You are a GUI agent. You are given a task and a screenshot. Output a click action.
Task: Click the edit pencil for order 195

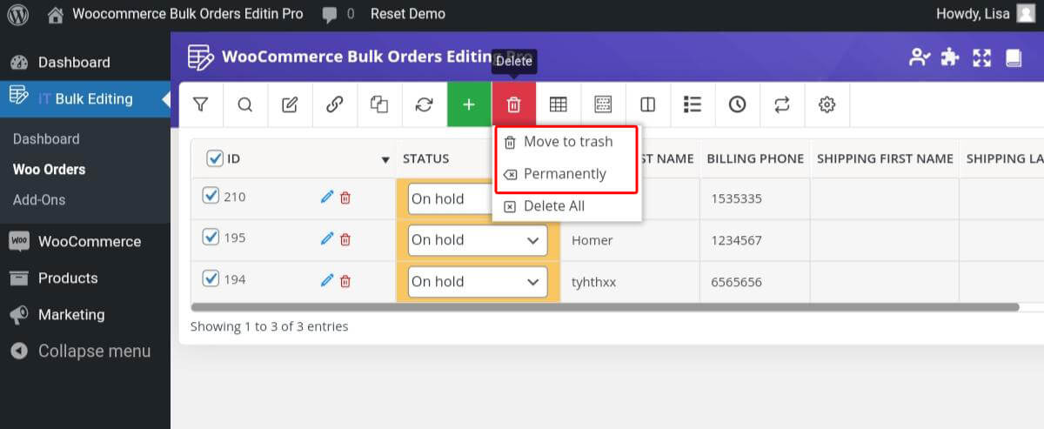tap(327, 238)
